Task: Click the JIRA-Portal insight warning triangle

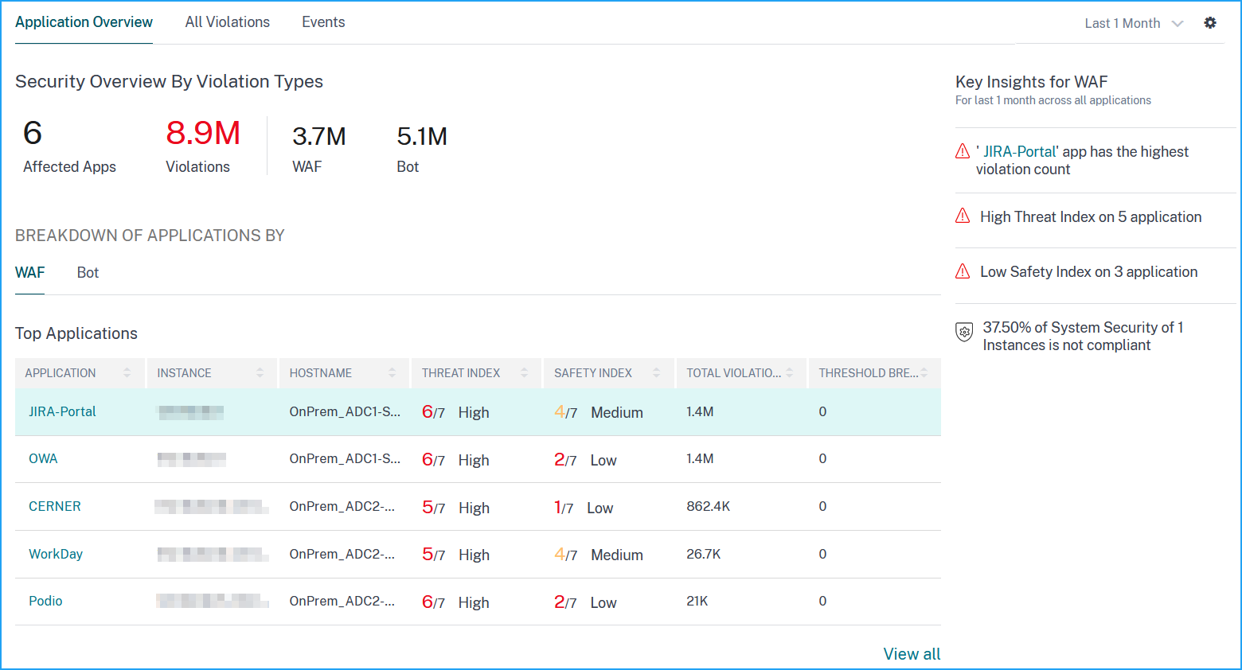Action: (963, 151)
